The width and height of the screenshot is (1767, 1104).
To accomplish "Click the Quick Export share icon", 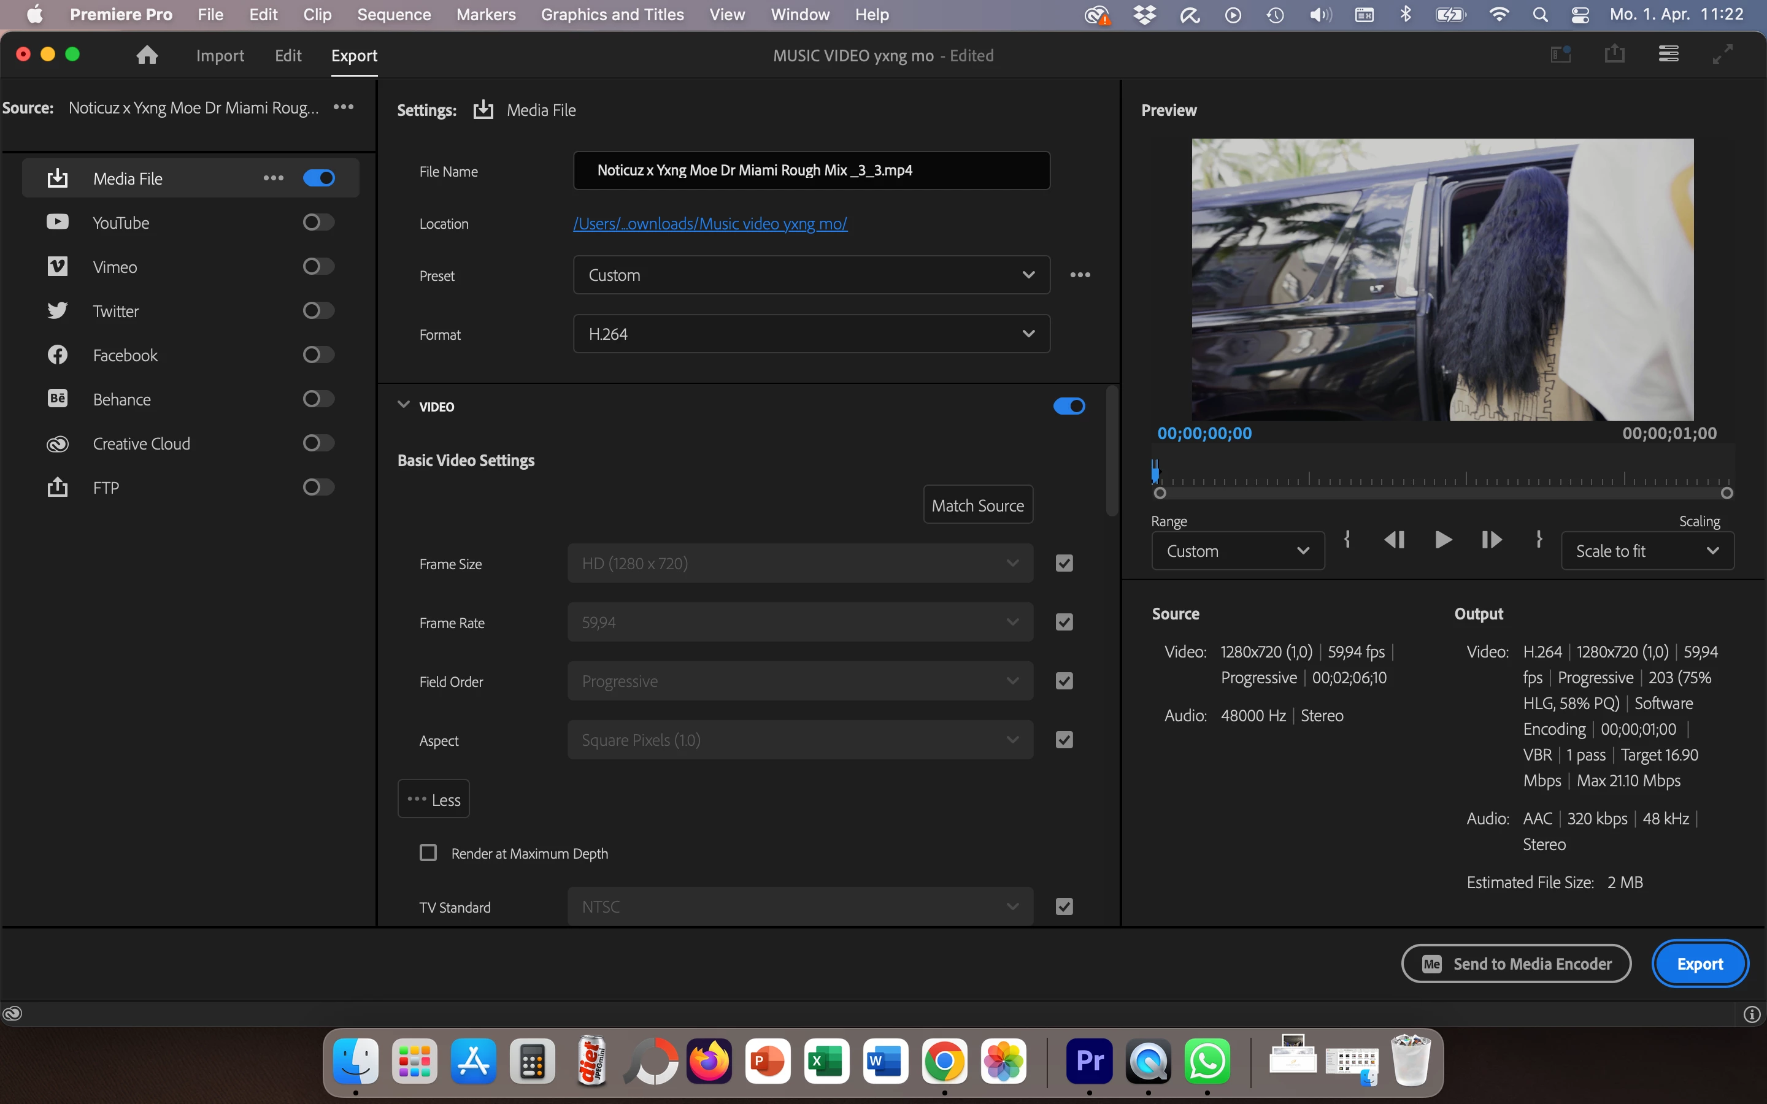I will point(1614,54).
